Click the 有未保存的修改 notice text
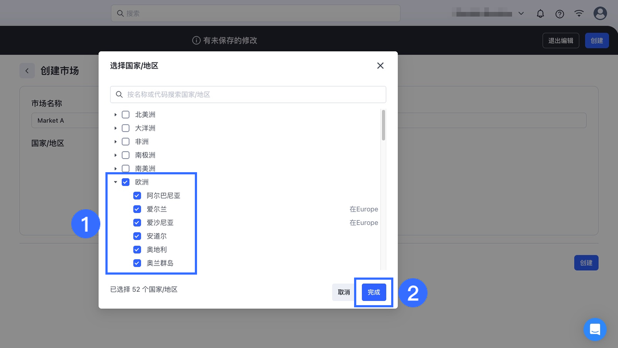Screen dimensions: 618x348 tap(230, 41)
